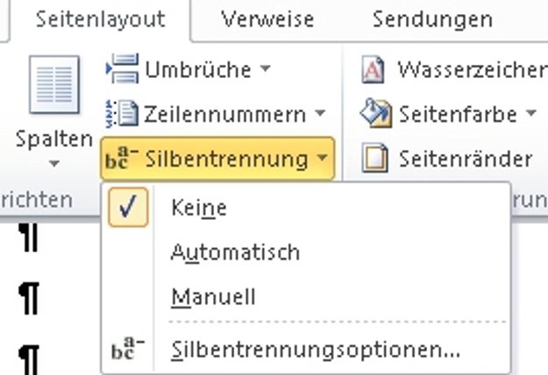
Task: Expand the Umbrüche dropdown arrow
Action: pyautogui.click(x=266, y=69)
